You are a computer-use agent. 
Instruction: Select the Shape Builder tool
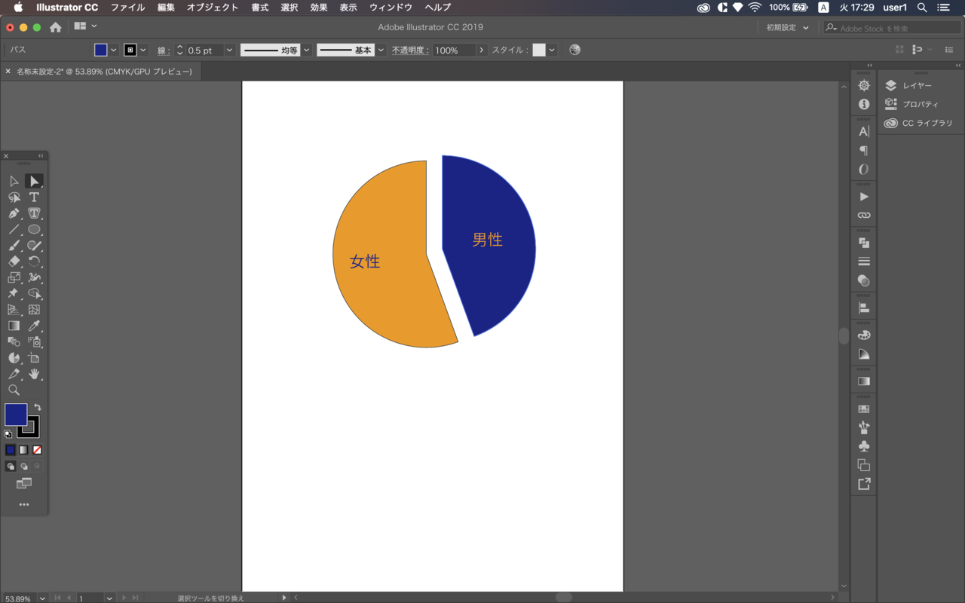pos(34,294)
